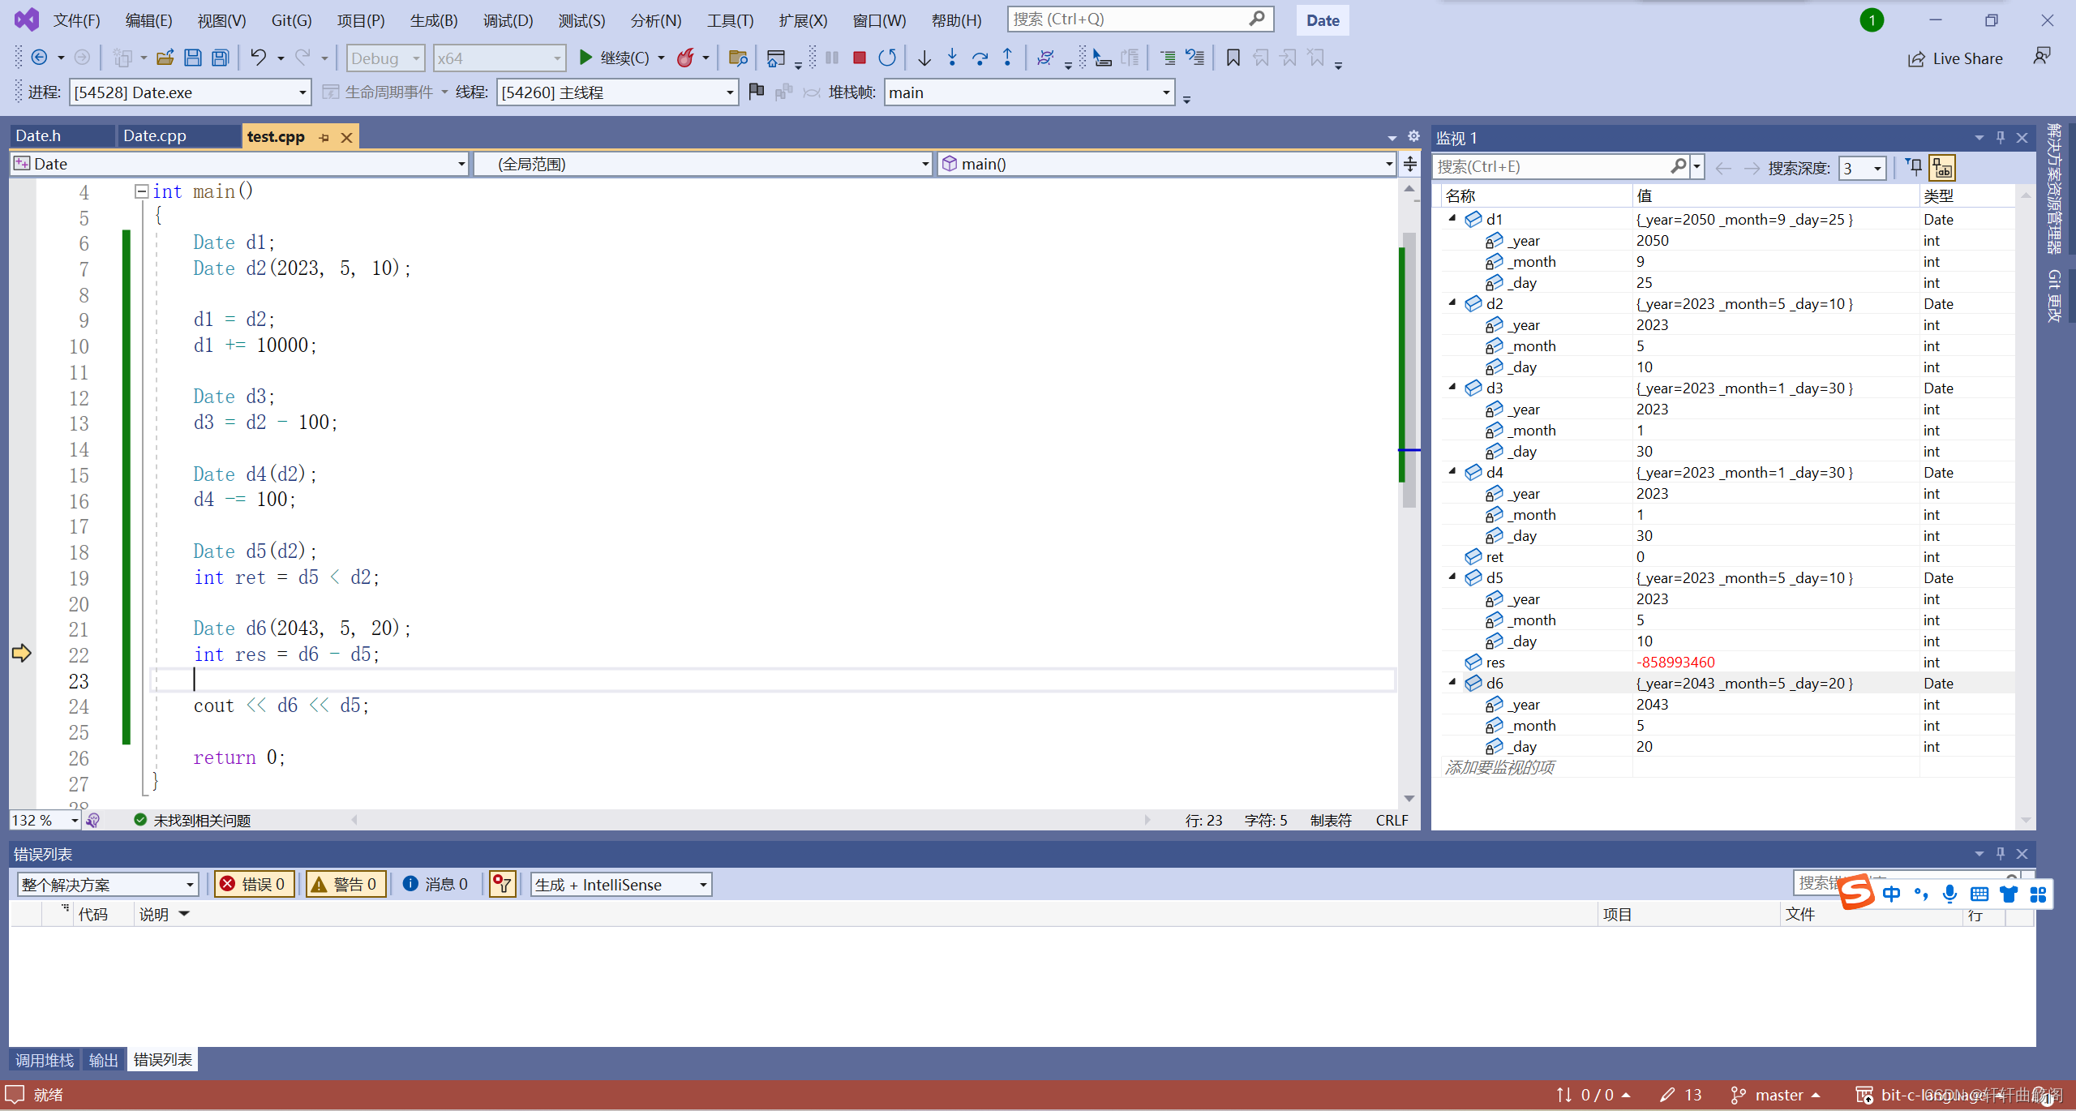Click the Restart debugging icon
This screenshot has height=1111, width=2076.
(887, 58)
